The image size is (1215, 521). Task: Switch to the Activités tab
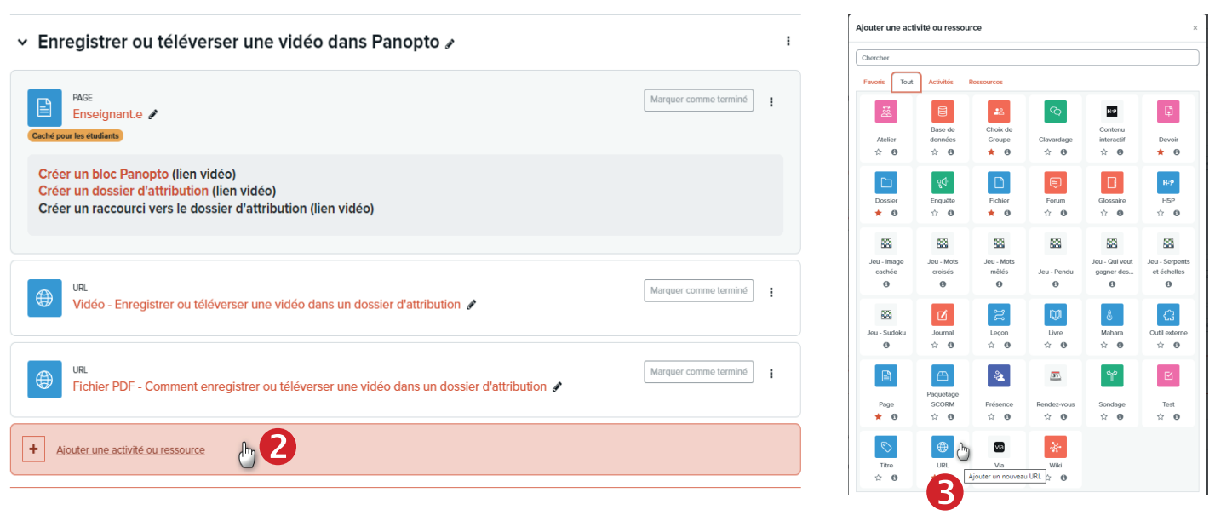(x=941, y=82)
